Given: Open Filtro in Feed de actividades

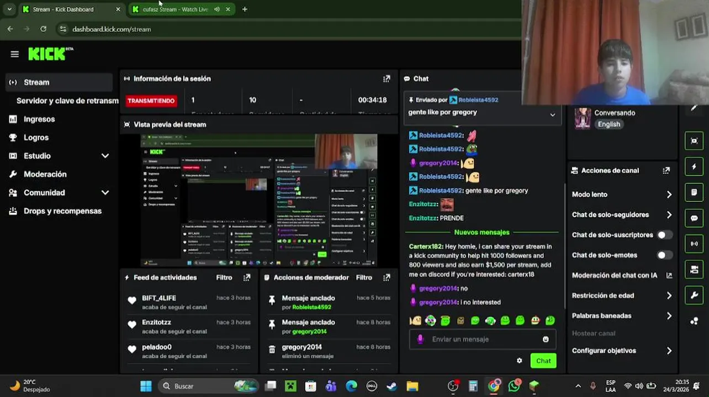Looking at the screenshot, I should (224, 277).
